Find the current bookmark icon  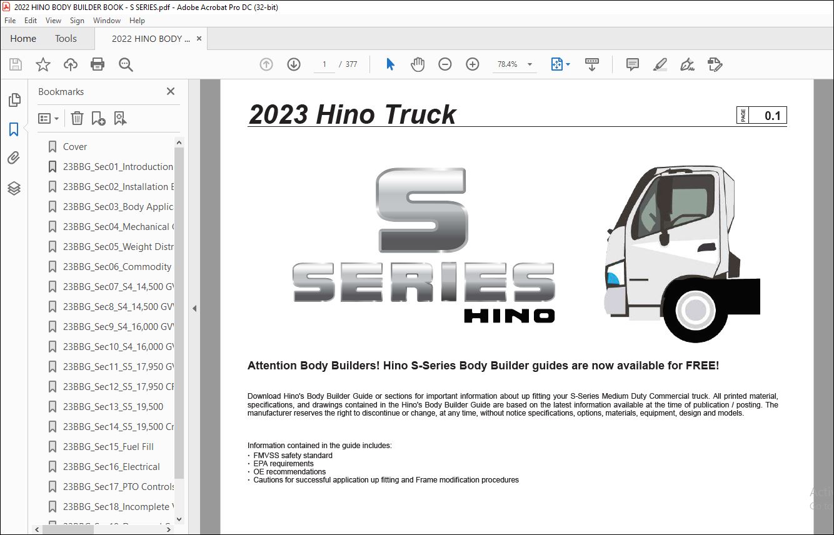(121, 118)
